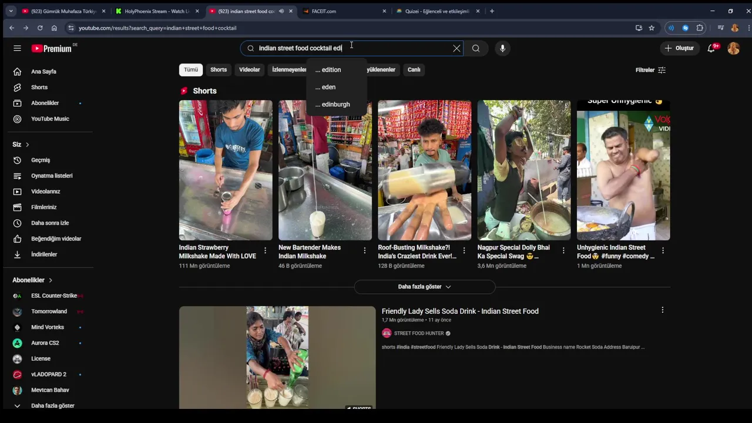Open options for New Bartender Makes short
Image resolution: width=752 pixels, height=423 pixels.
[x=364, y=250]
